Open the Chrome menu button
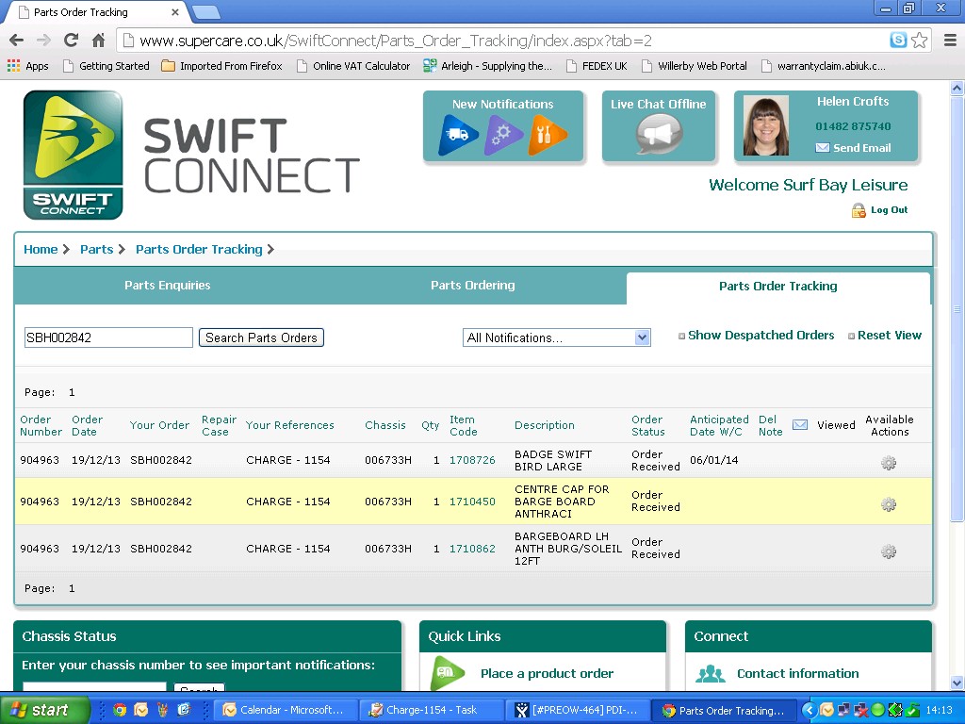 (949, 41)
